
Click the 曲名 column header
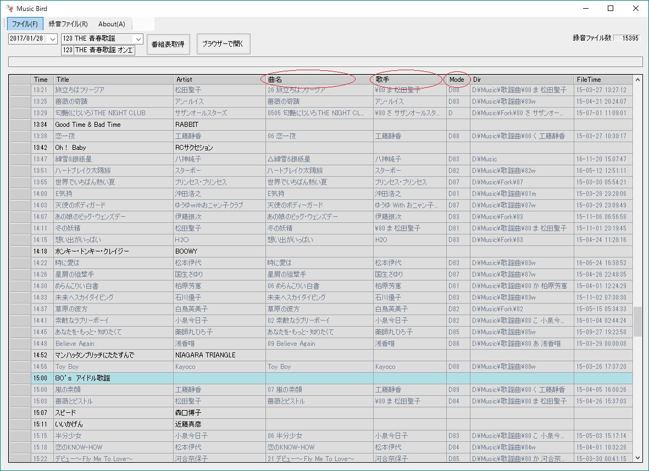[319, 80]
